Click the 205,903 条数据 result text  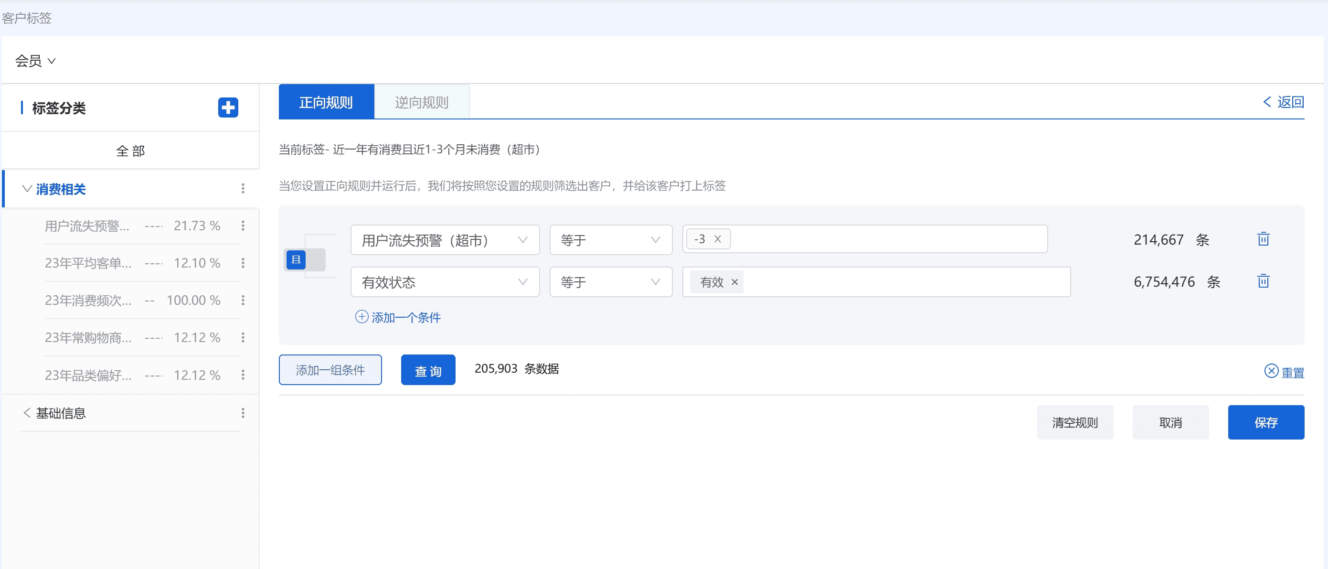[517, 368]
